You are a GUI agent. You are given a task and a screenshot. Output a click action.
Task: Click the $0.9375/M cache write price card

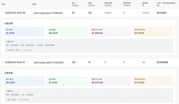[110, 81]
